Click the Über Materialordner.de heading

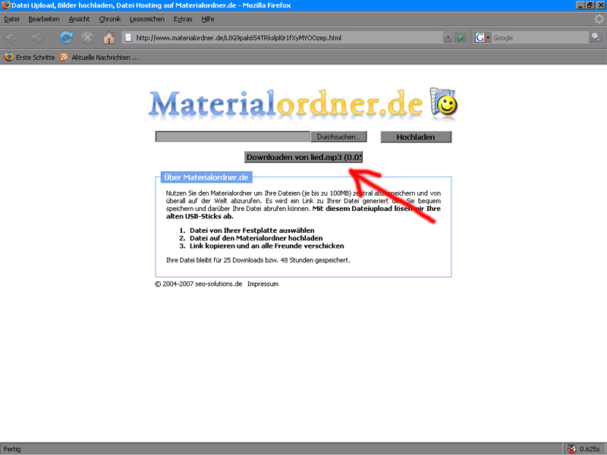[x=206, y=177]
